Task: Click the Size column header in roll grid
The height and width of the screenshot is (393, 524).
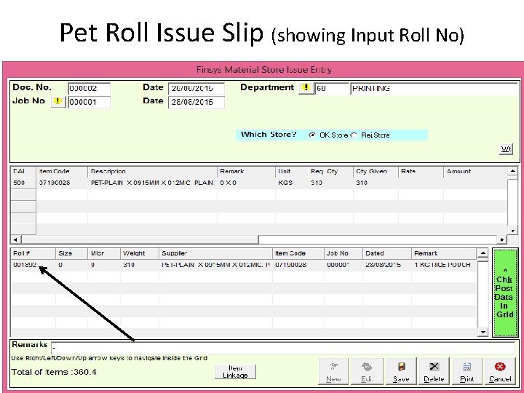Action: pos(71,253)
